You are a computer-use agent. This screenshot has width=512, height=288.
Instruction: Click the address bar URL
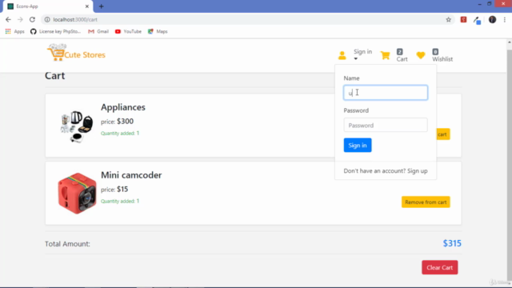click(75, 19)
